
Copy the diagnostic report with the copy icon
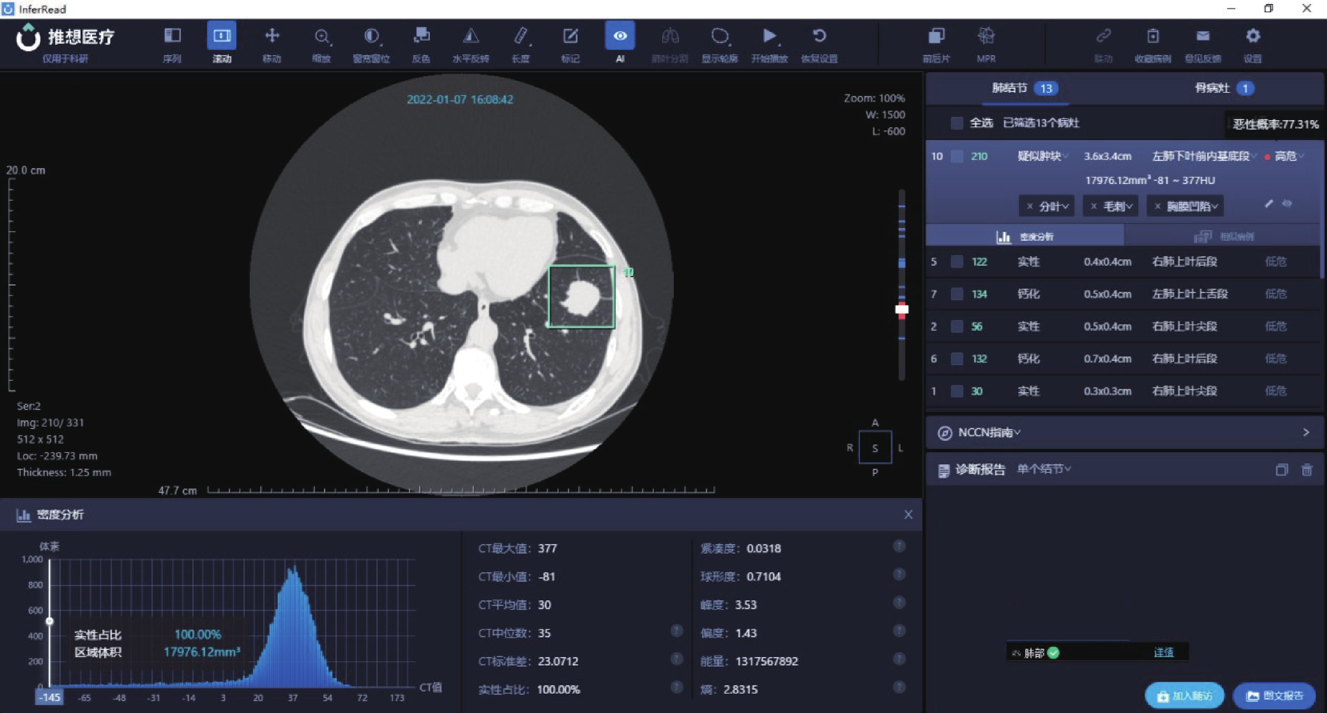1281,470
